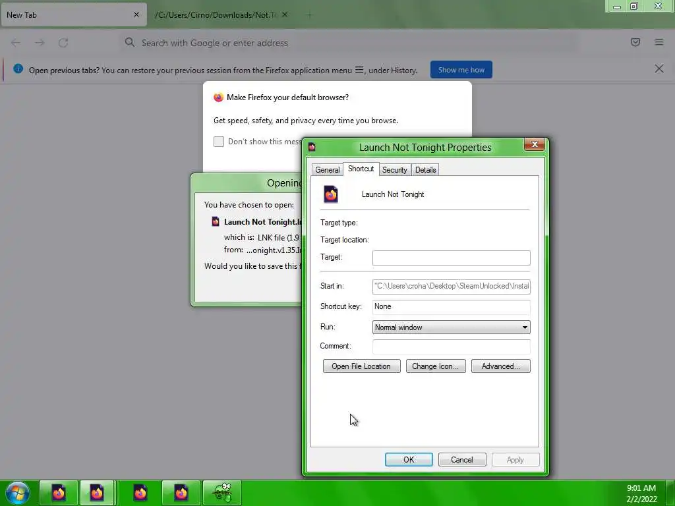The height and width of the screenshot is (506, 675).
Task: Switch to the General tab
Action: click(x=327, y=169)
